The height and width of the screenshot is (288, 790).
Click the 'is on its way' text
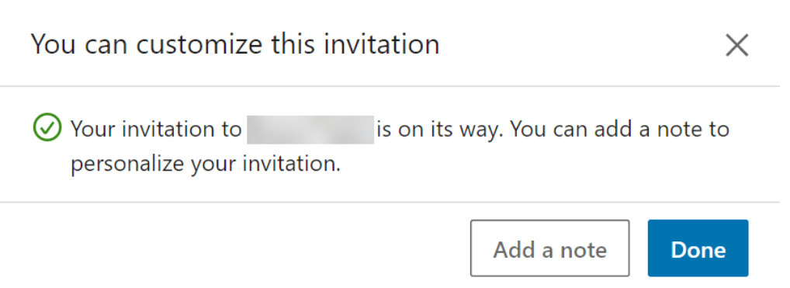point(442,129)
